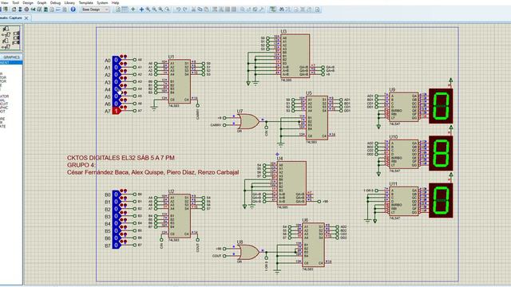511x287 pixels.
Task: Select the Schematic Capture tab
Action: tap(11, 18)
